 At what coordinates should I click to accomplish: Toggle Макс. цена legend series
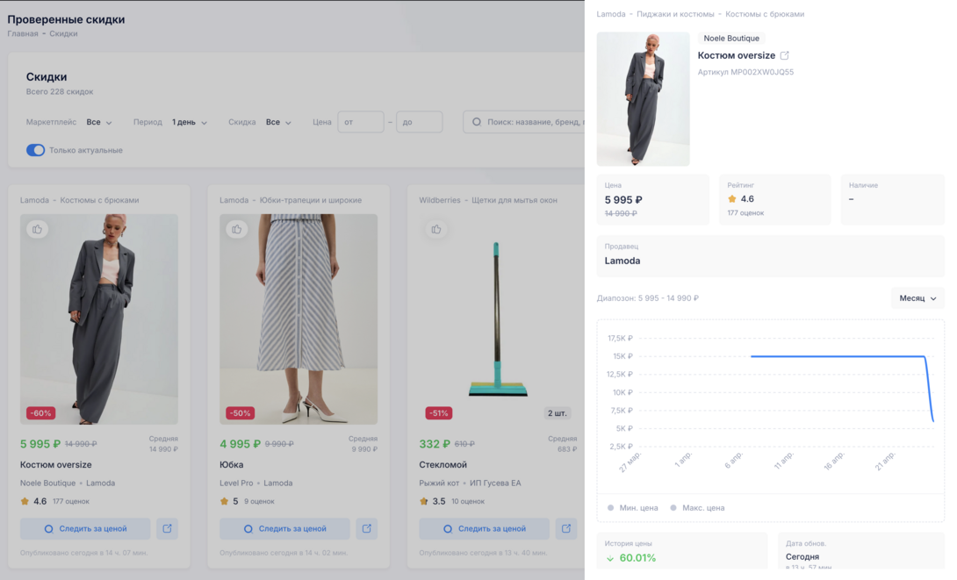pyautogui.click(x=697, y=507)
